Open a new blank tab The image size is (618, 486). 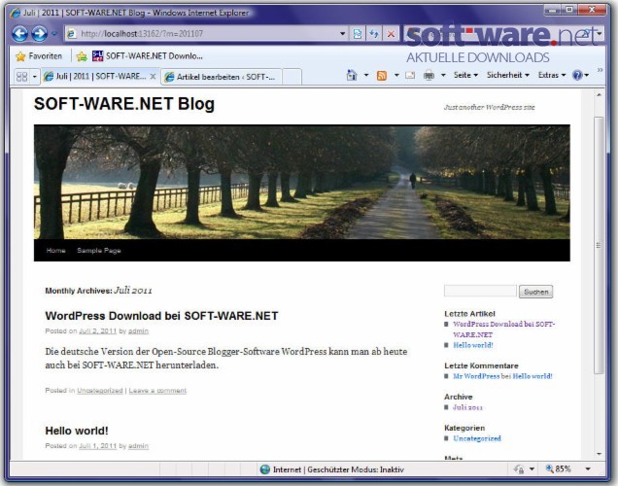point(292,77)
